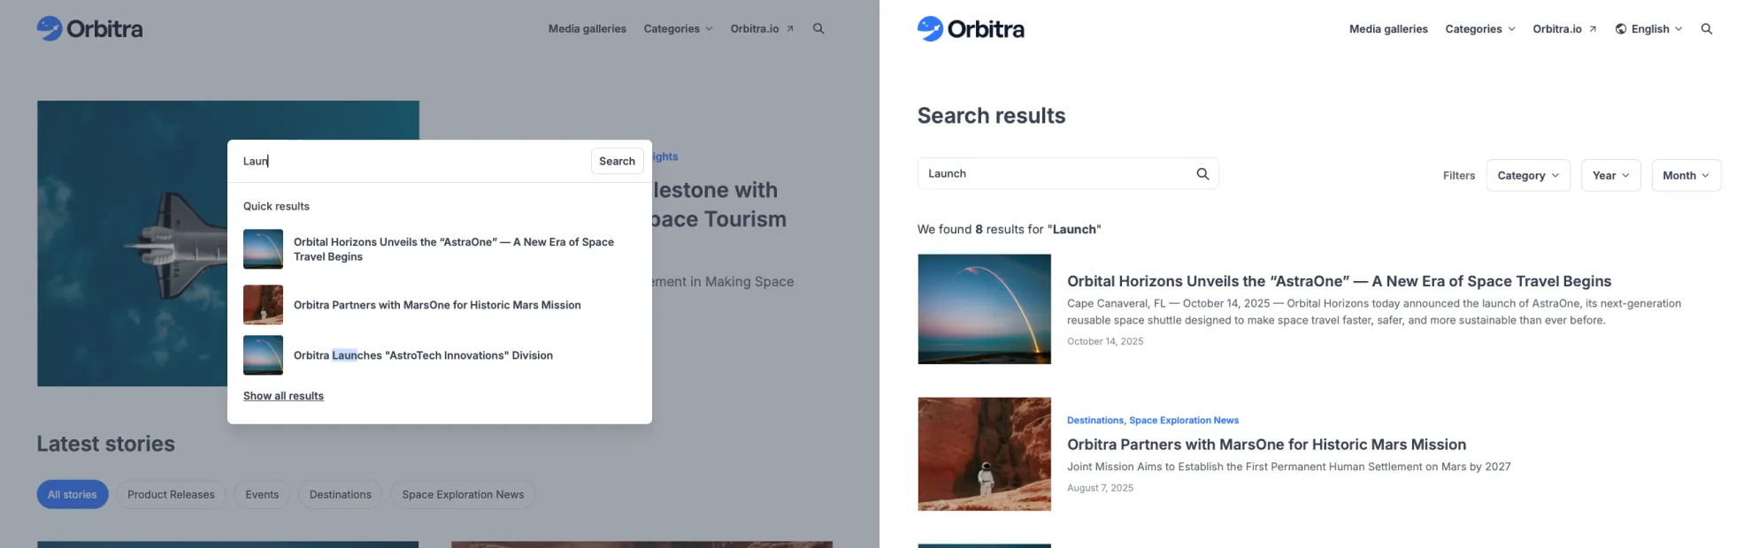Open the English language dropdown
The width and height of the screenshot is (1759, 548).
(x=1648, y=28)
